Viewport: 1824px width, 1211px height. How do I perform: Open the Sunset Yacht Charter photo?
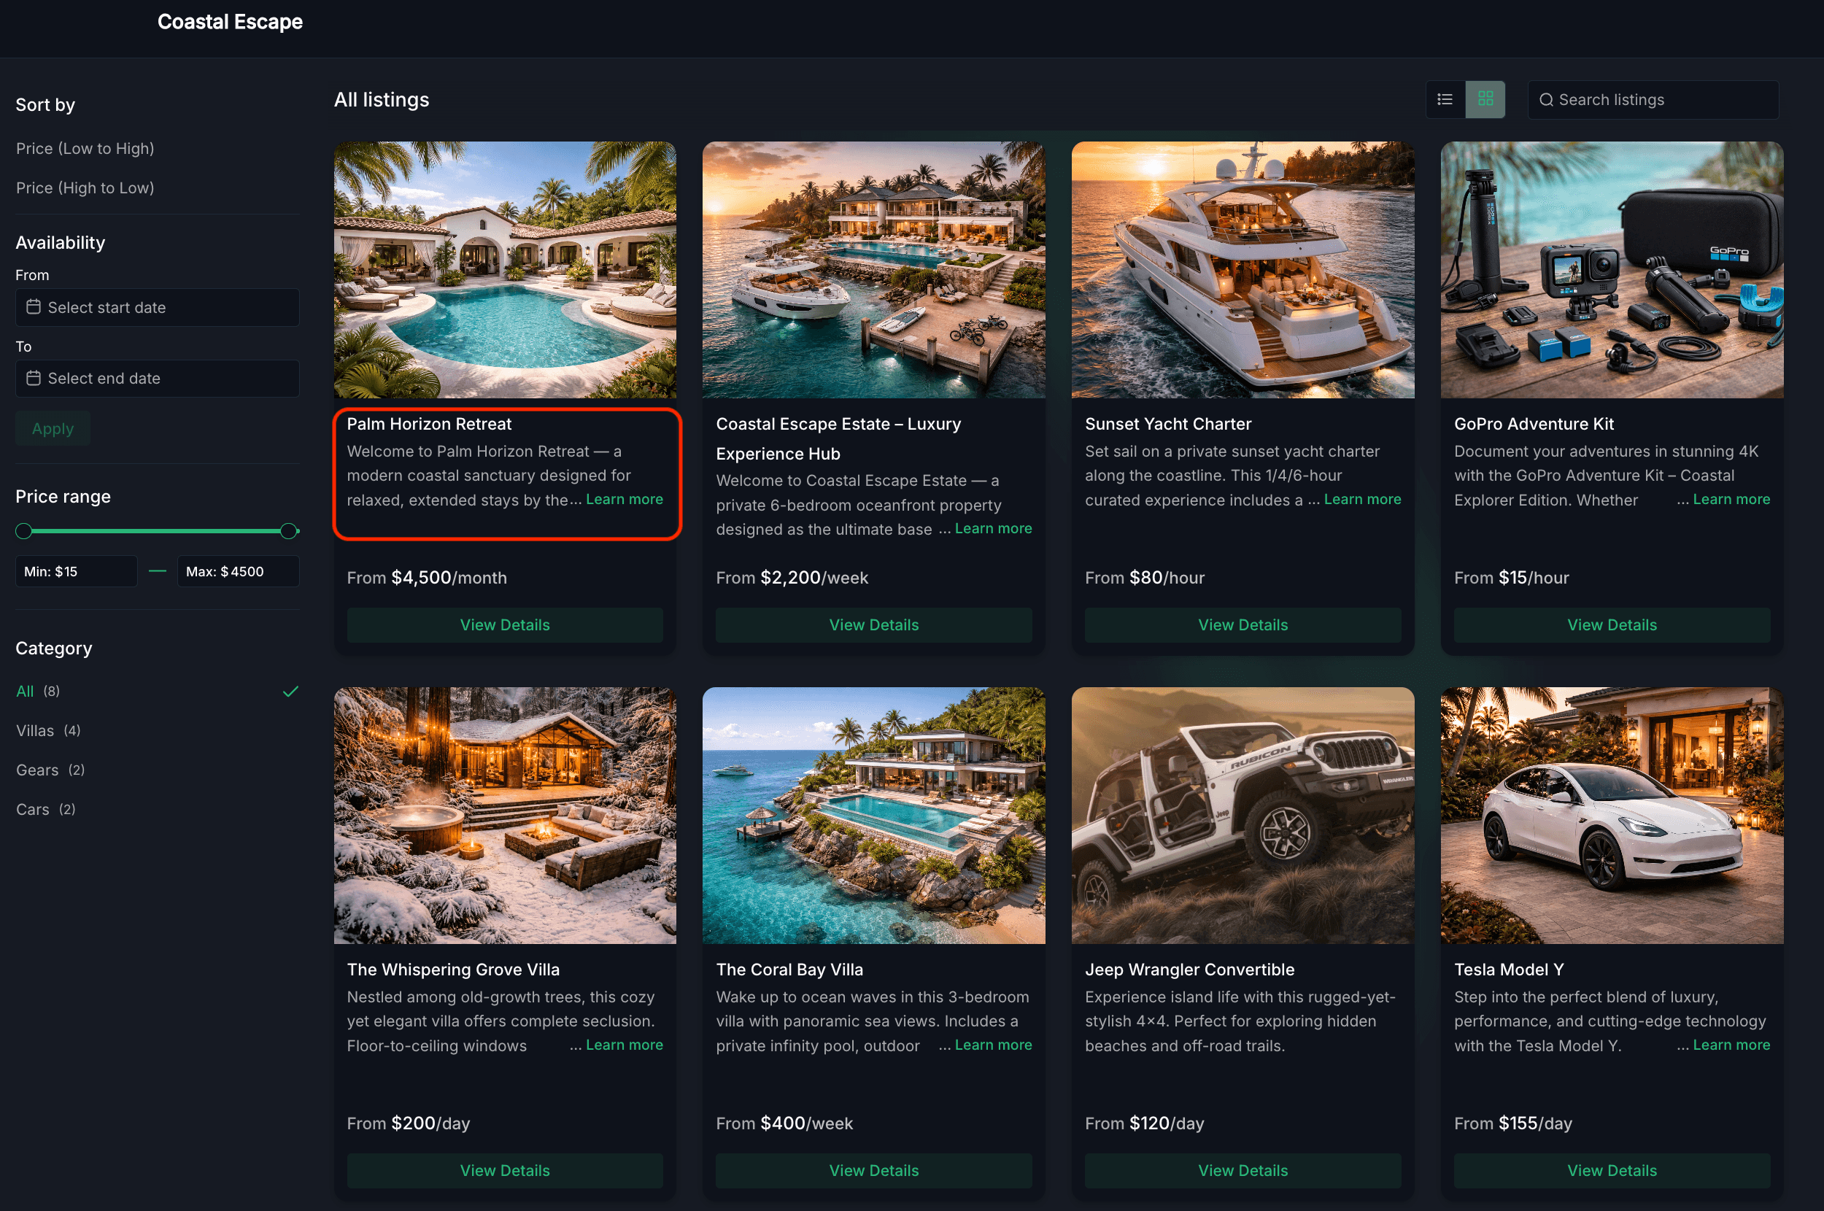tap(1243, 269)
